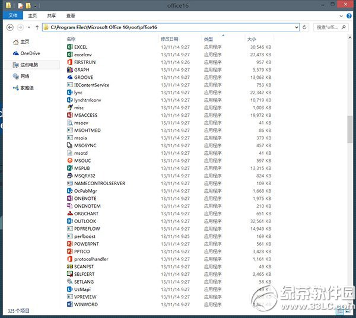Click the excelcnv file icon
Viewport: 356px width, 318px height.
[69, 55]
